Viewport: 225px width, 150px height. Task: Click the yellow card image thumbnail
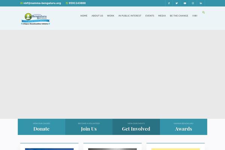(175, 149)
